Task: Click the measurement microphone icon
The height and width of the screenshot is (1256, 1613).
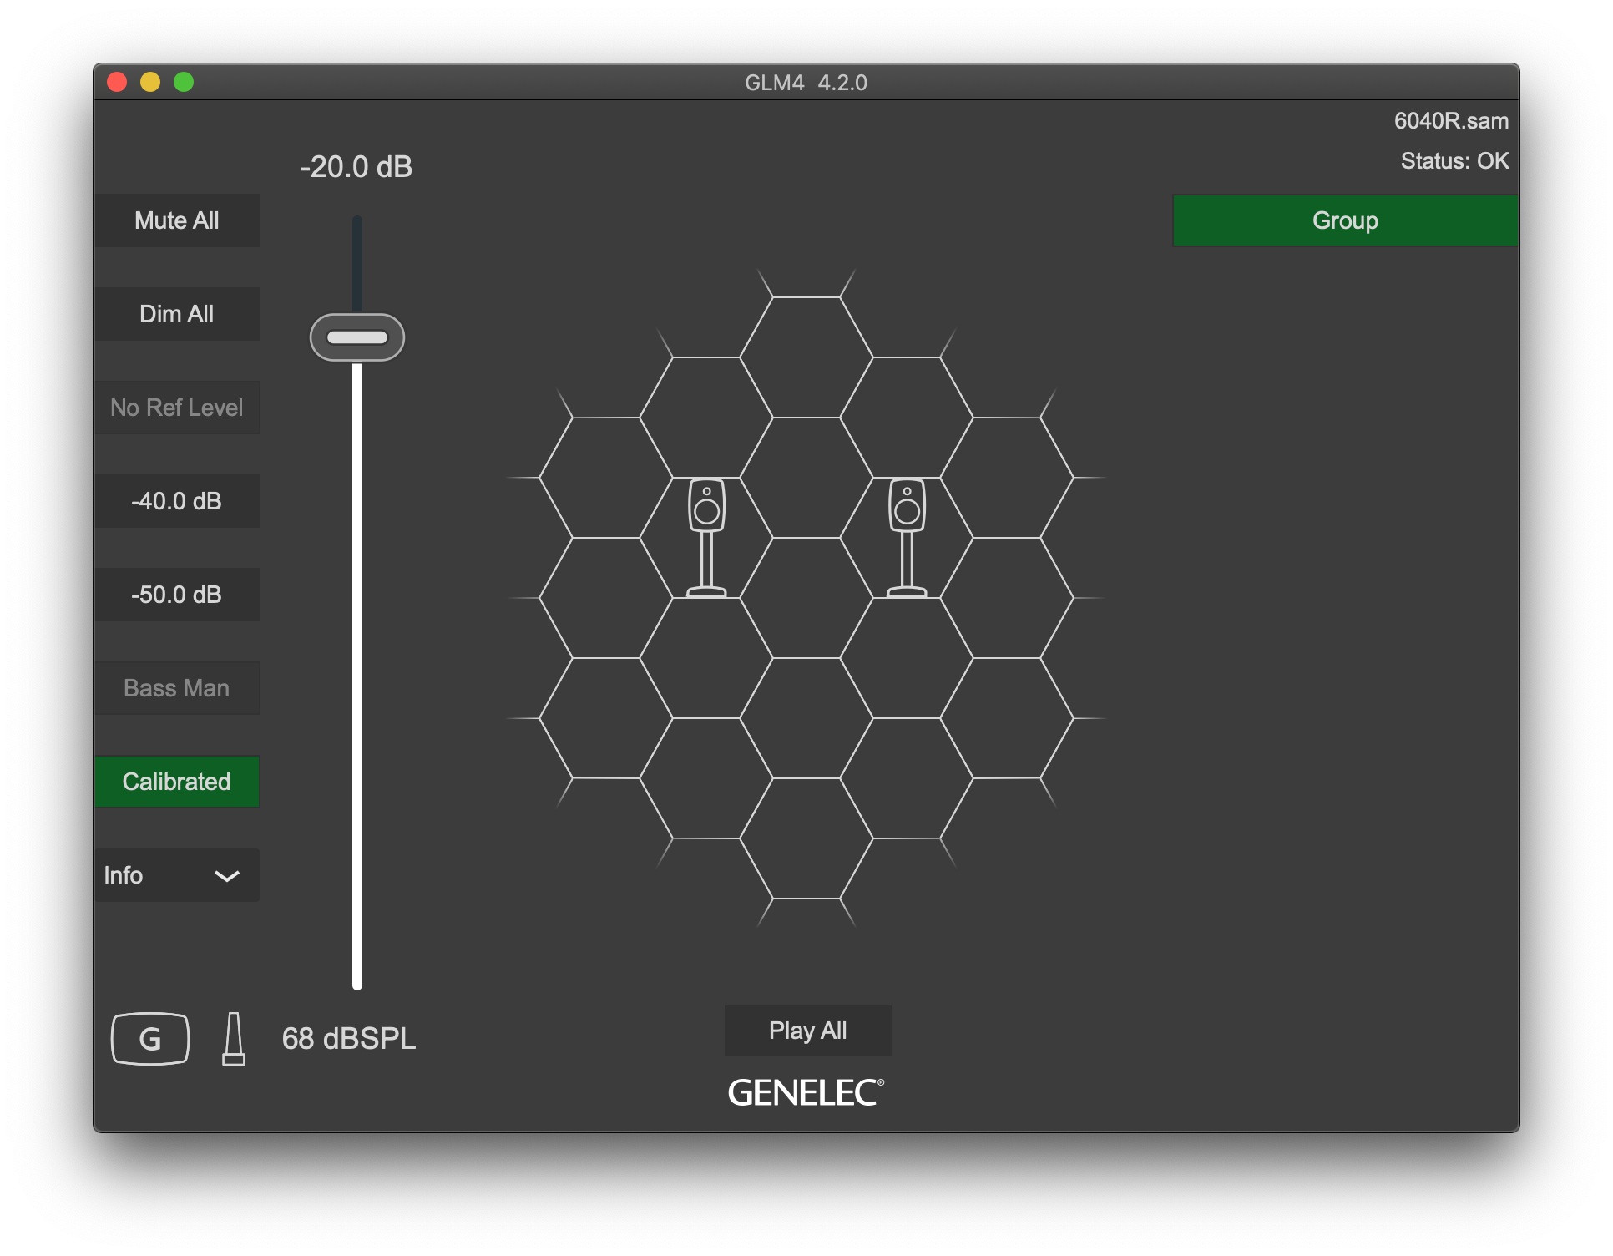Action: click(234, 1038)
